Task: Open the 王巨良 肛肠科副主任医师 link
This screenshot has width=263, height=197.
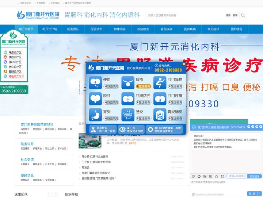Action: (x=96, y=162)
